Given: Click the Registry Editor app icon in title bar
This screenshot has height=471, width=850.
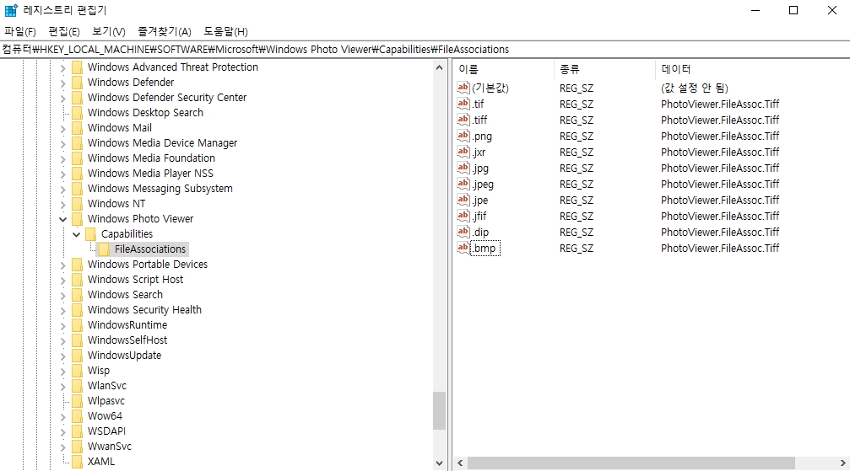Looking at the screenshot, I should 11,10.
